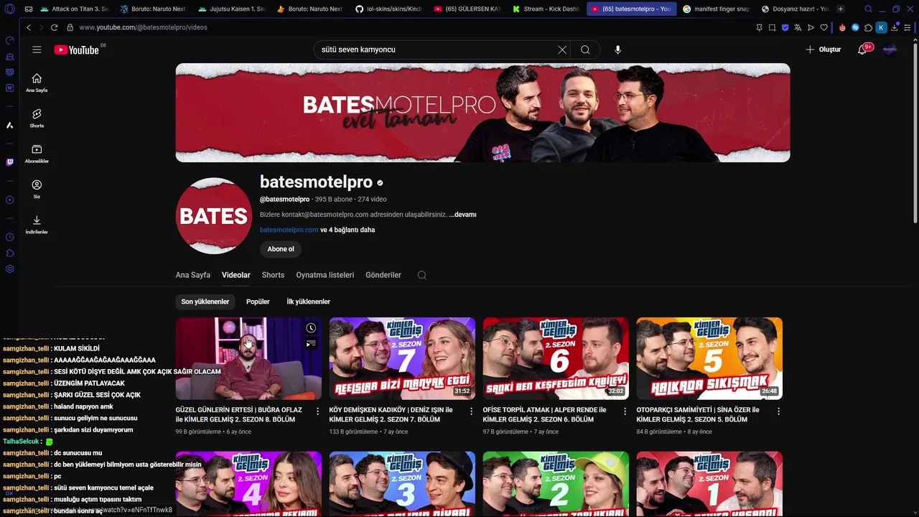Screen dimensions: 919x517
Task: Open İndirilenler in the sidebar
Action: [37, 225]
